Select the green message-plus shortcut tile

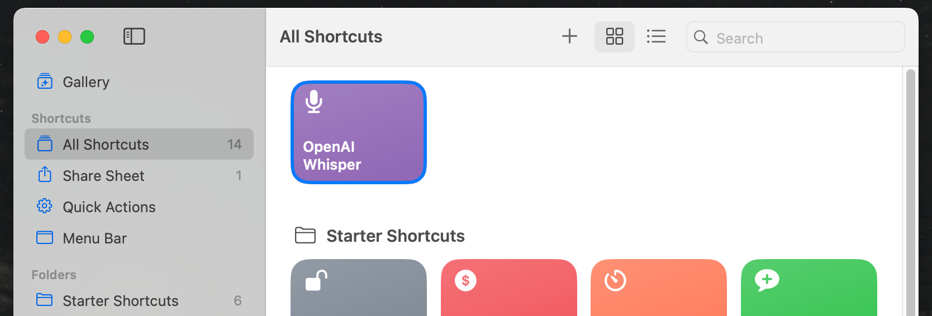(x=809, y=288)
